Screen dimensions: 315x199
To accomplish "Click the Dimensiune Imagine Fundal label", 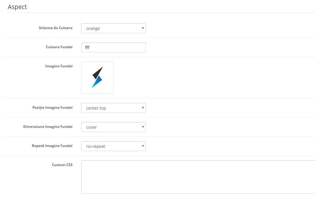I will pos(48,127).
